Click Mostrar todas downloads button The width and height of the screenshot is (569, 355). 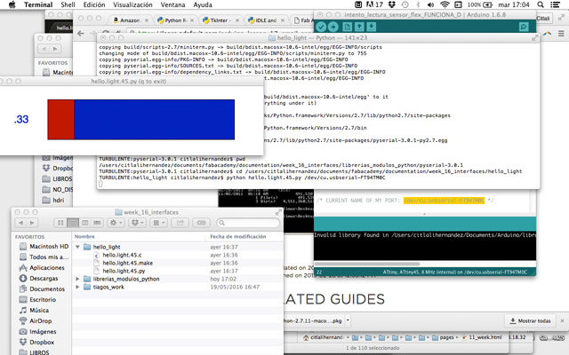pos(530,321)
